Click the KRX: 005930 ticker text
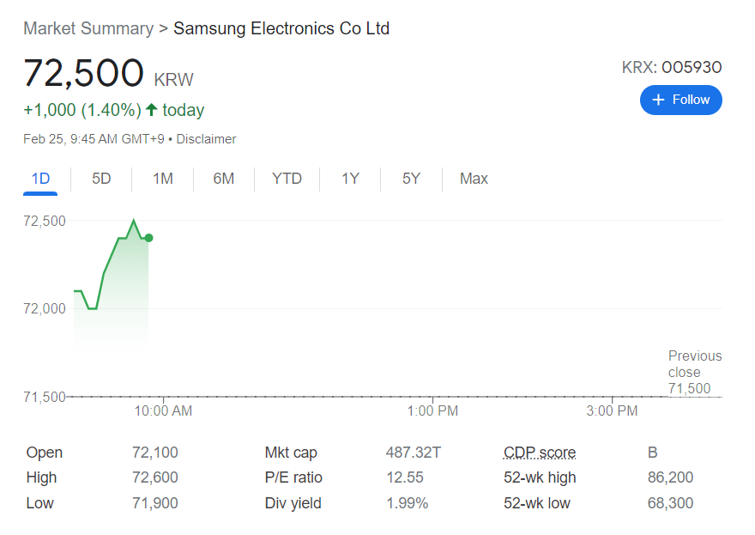 672,67
